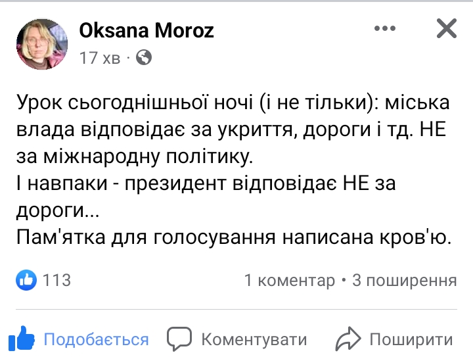This screenshot has width=473, height=357.
Task: Click the paragraph starting 'Урок сьогоднішньої ночі'
Action: pyautogui.click(x=231, y=103)
